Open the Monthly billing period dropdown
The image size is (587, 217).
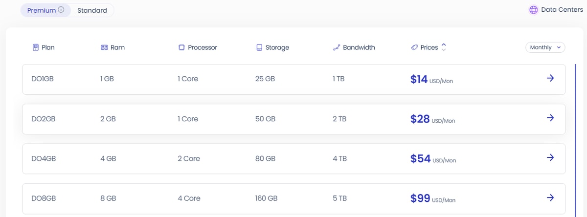click(545, 47)
